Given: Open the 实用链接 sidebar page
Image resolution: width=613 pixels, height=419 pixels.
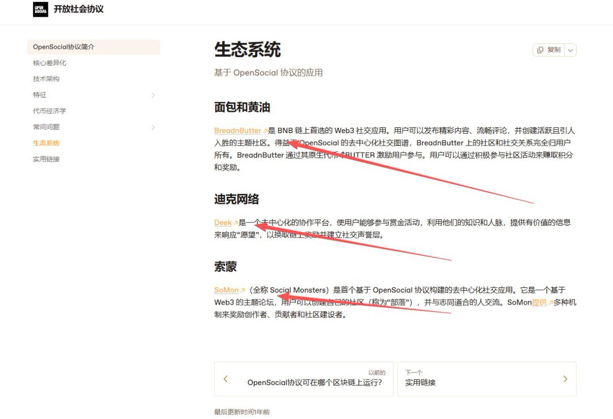Looking at the screenshot, I should coord(46,159).
